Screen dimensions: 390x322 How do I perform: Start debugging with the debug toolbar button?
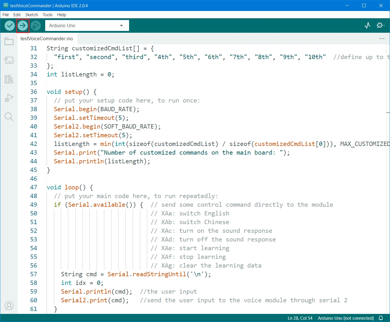(x=36, y=26)
